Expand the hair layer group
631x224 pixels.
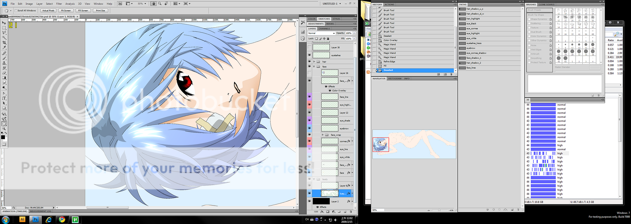coord(314,62)
